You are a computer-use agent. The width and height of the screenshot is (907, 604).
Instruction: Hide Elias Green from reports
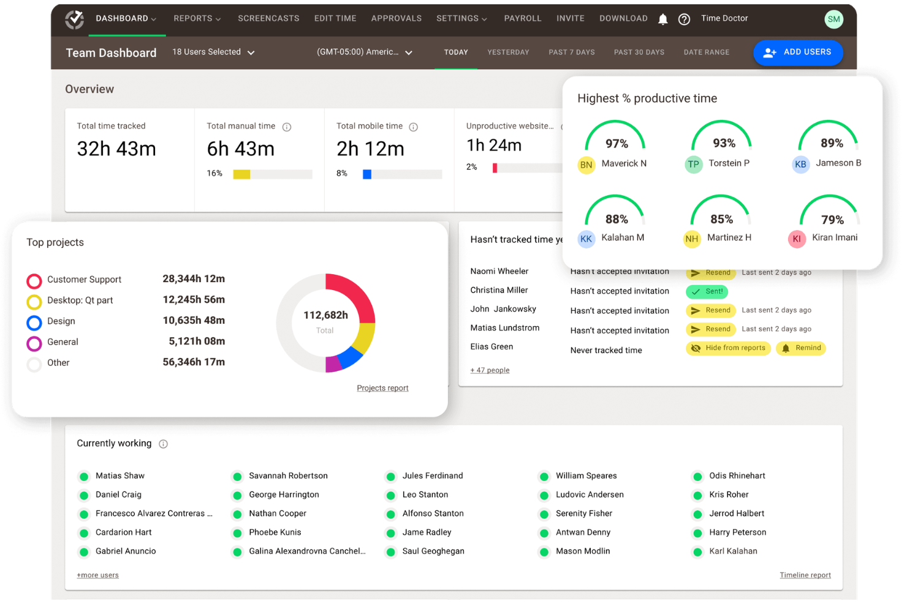point(728,348)
